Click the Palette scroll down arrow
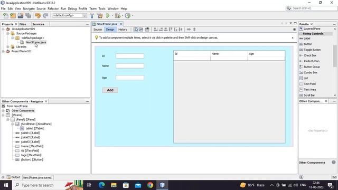338x190 pixels. click(335, 95)
